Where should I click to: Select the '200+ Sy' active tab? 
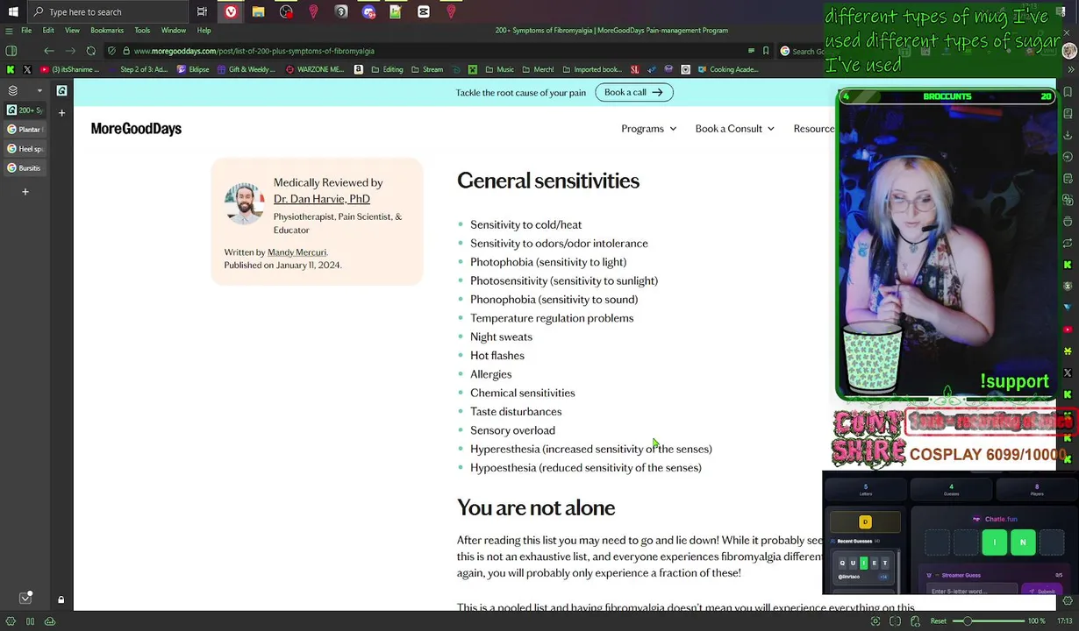[x=25, y=110]
